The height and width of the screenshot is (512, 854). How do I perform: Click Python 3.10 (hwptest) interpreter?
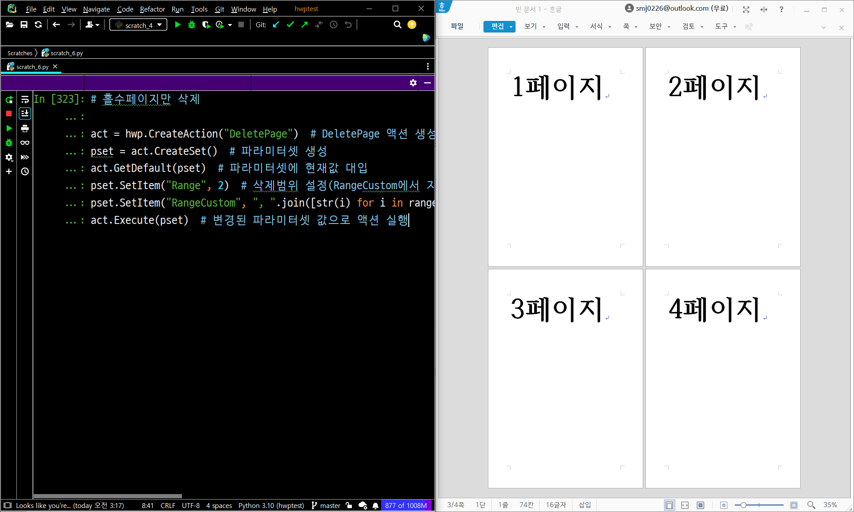271,505
